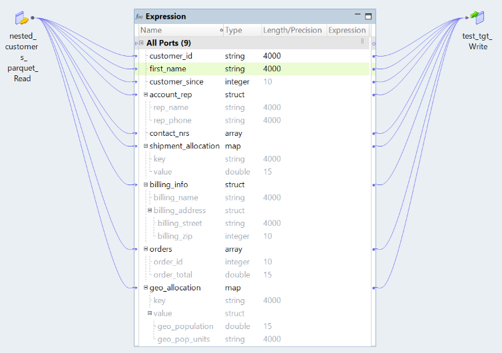Click the Expression fx icon in title bar
The height and width of the screenshot is (353, 502).
(139, 17)
